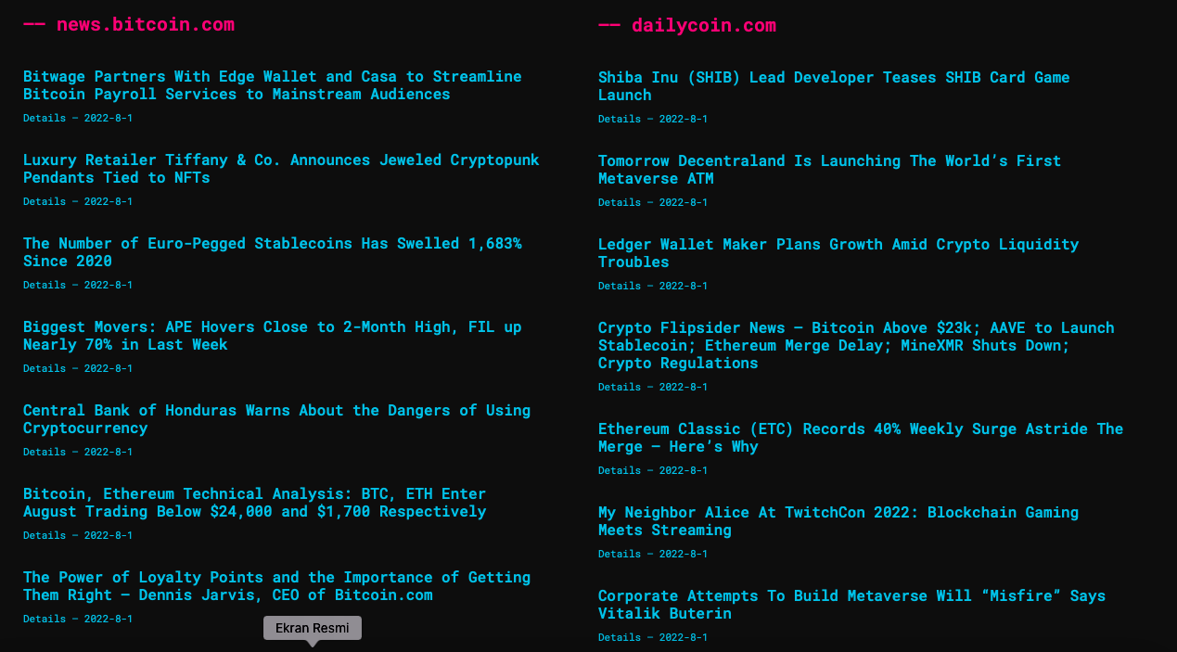This screenshot has height=652, width=1177.
Task: Open Biggest Movers: APE Hovers headline
Action: (x=273, y=336)
